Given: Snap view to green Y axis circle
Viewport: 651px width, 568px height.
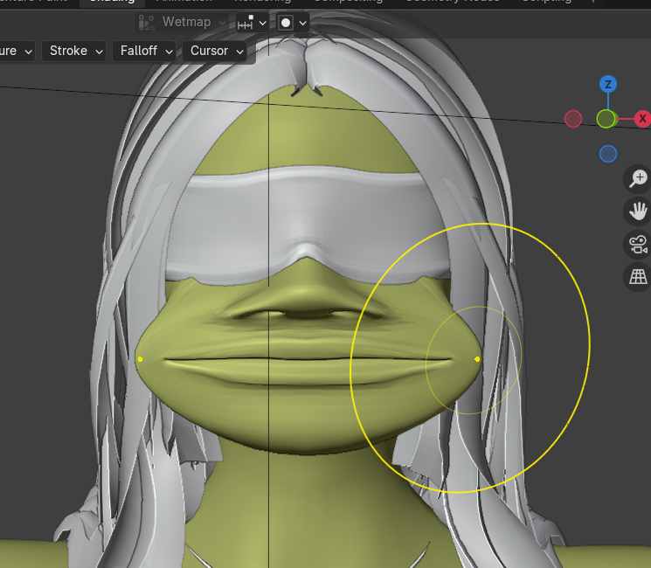Looking at the screenshot, I should (606, 119).
